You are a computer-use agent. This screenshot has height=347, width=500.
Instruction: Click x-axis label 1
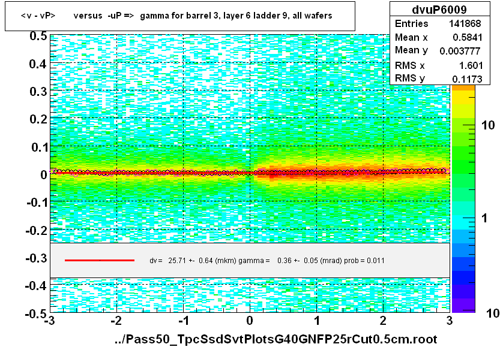click(317, 321)
